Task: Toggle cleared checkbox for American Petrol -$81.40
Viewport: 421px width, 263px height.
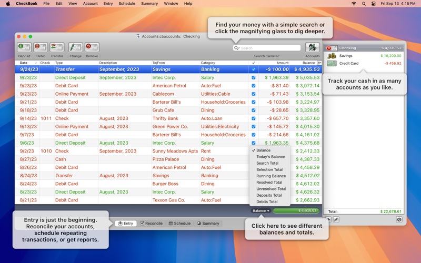Action: tap(254, 86)
